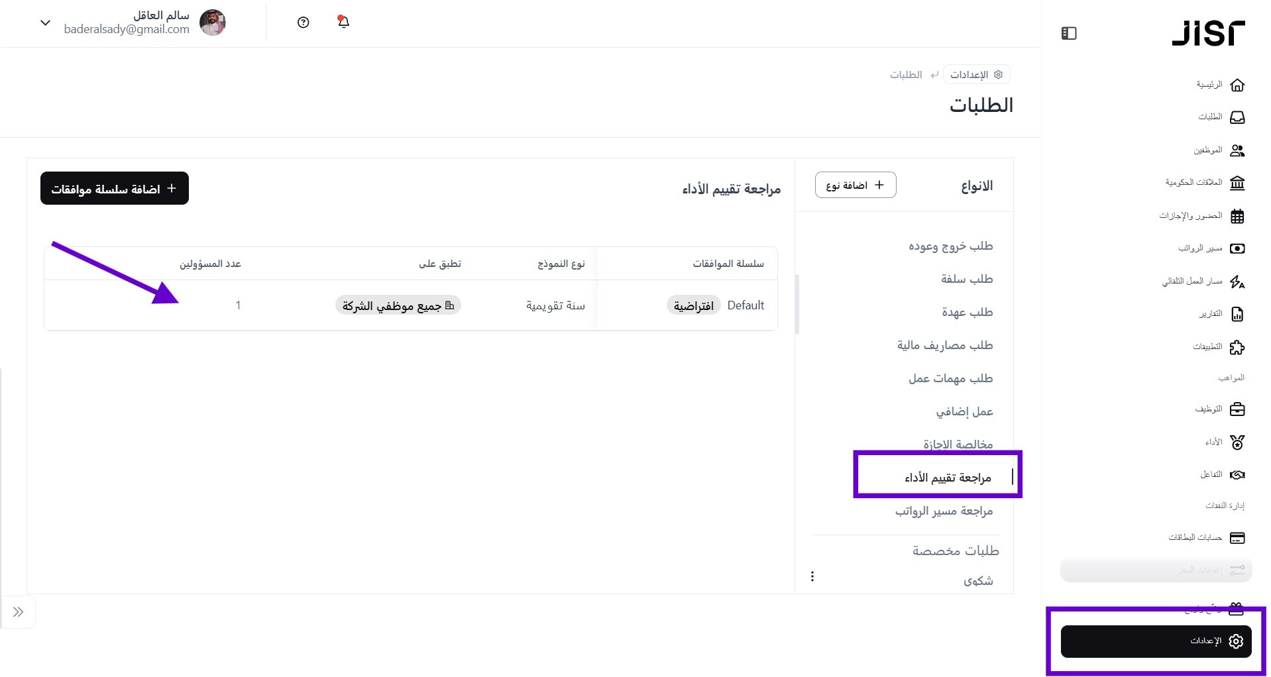Open the Default approval chain row
1271x677 pixels.
[746, 305]
